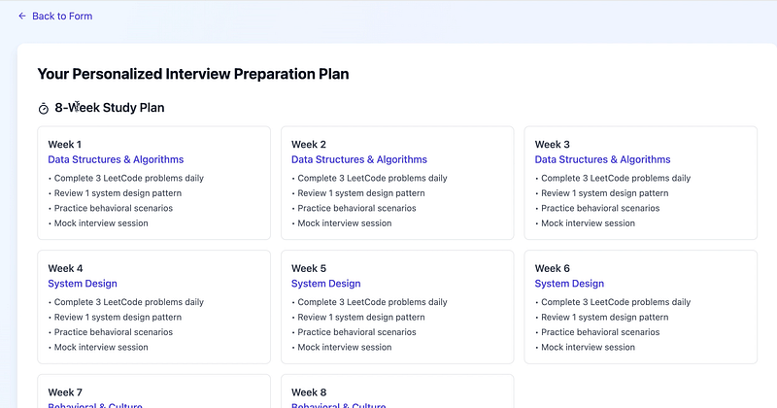Go back using the Back to Form link
Screen dimensions: 777x408
61,17
